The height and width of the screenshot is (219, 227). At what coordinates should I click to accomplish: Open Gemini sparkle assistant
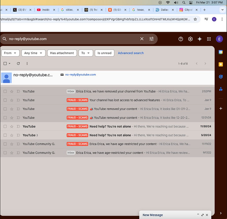pyautogui.click(x=200, y=39)
